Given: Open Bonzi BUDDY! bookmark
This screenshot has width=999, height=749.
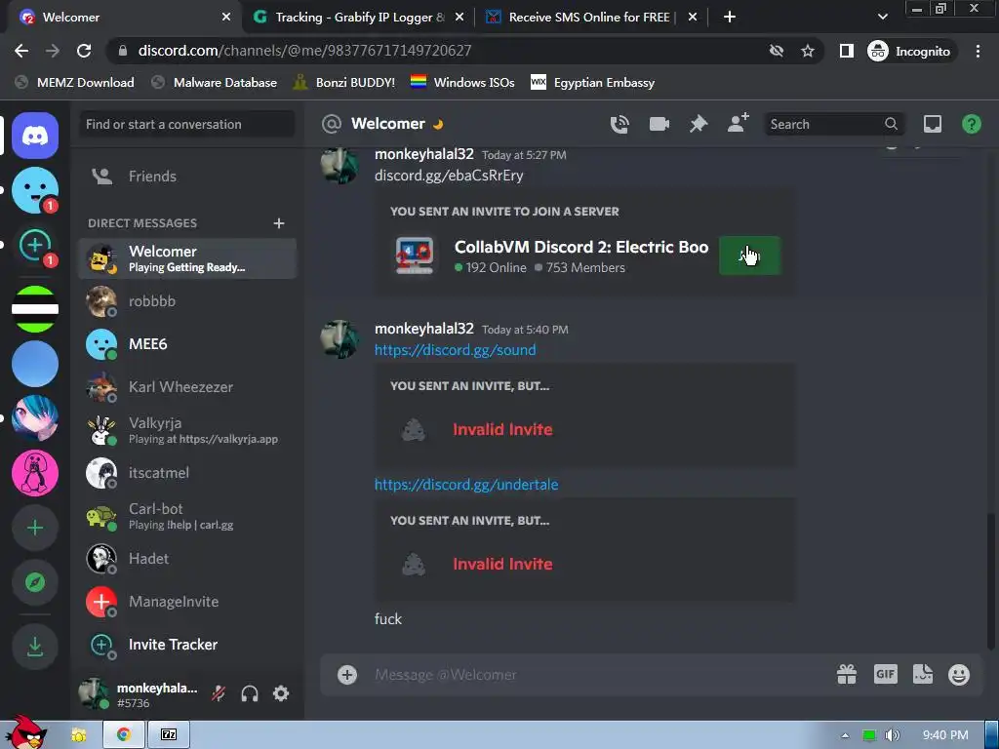Looking at the screenshot, I should click(x=344, y=82).
